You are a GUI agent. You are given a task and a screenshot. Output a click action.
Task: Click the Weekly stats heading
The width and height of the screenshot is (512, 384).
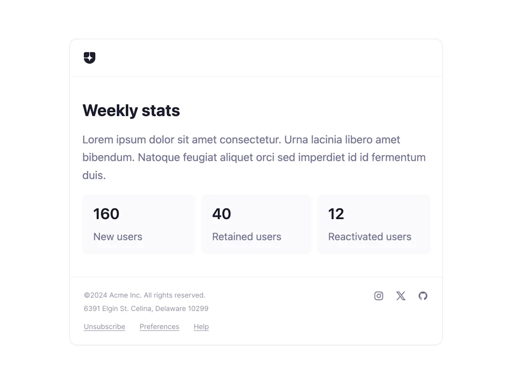click(x=131, y=110)
